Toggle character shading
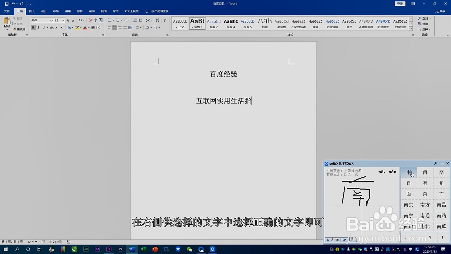 [93, 28]
